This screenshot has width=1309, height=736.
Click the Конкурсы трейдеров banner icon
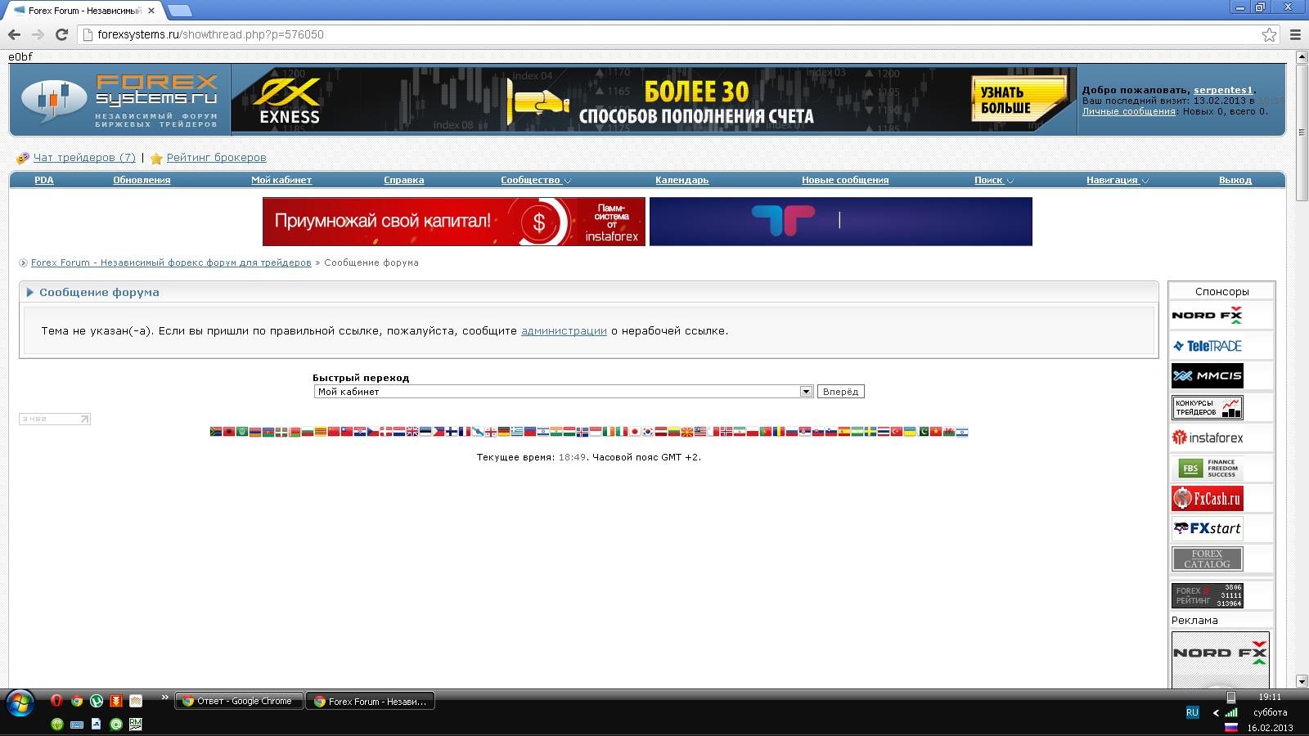click(x=1207, y=407)
